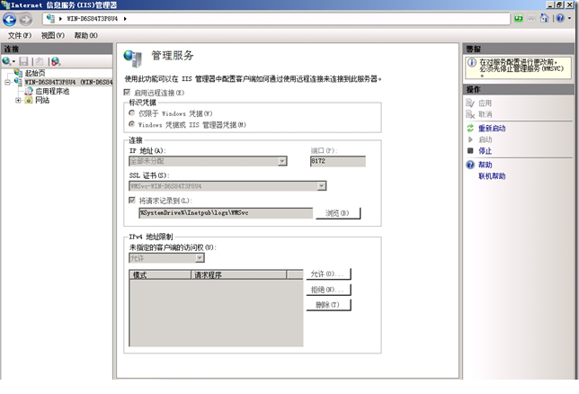Click the stop loading icon in the toolbar
The width and height of the screenshot is (579, 394).
[x=531, y=18]
